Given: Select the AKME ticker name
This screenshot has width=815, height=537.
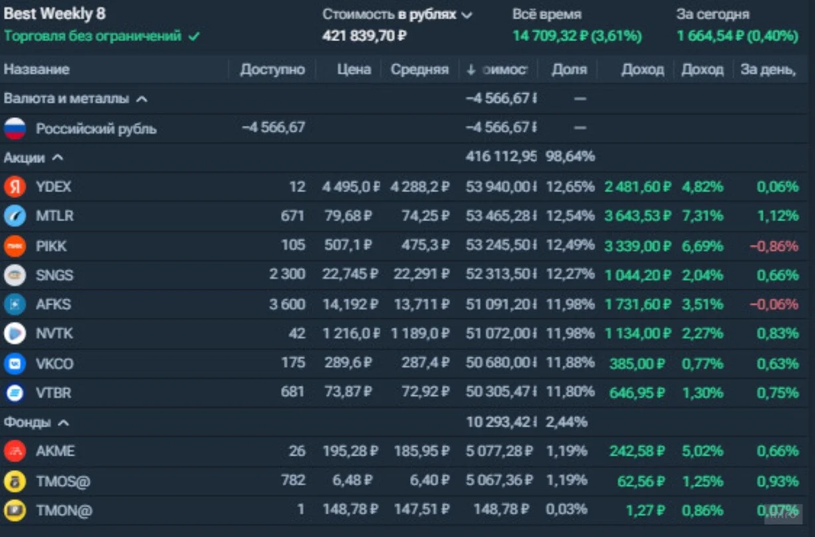Looking at the screenshot, I should pyautogui.click(x=55, y=452).
